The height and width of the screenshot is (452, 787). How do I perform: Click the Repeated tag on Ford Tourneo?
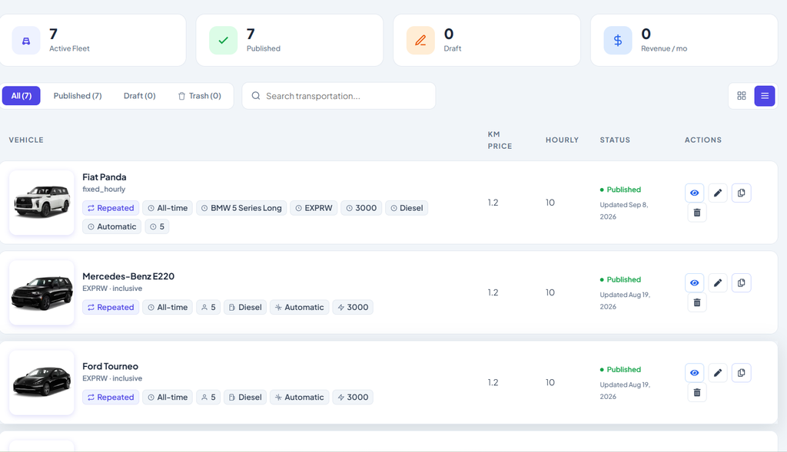[x=111, y=398]
